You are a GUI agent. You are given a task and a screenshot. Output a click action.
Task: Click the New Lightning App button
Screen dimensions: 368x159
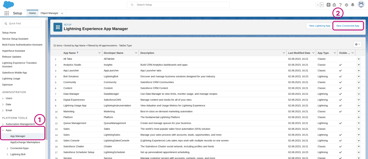click(320, 26)
